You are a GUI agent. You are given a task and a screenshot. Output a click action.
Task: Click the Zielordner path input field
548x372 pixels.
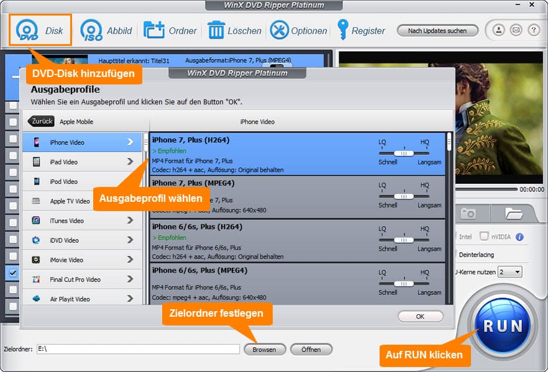point(138,349)
